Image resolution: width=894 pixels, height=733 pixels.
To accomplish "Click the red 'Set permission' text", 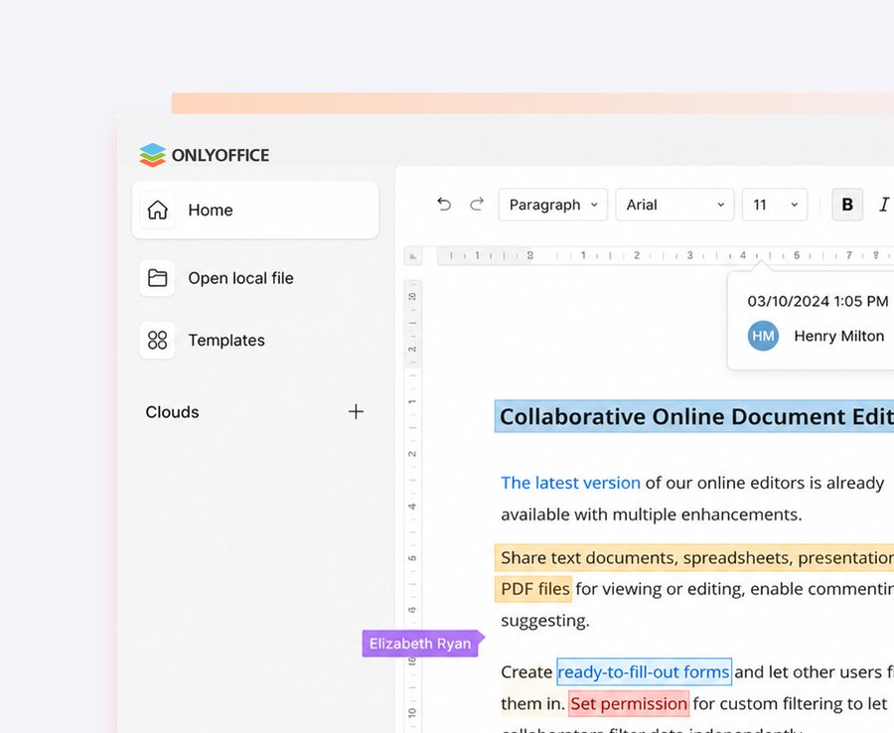I will click(x=629, y=704).
